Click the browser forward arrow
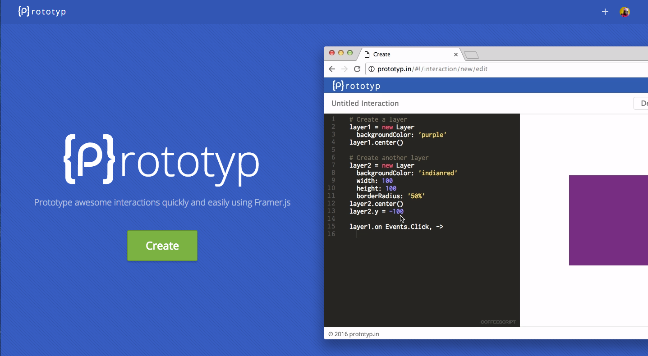Viewport: 648px width, 356px height. pyautogui.click(x=344, y=69)
